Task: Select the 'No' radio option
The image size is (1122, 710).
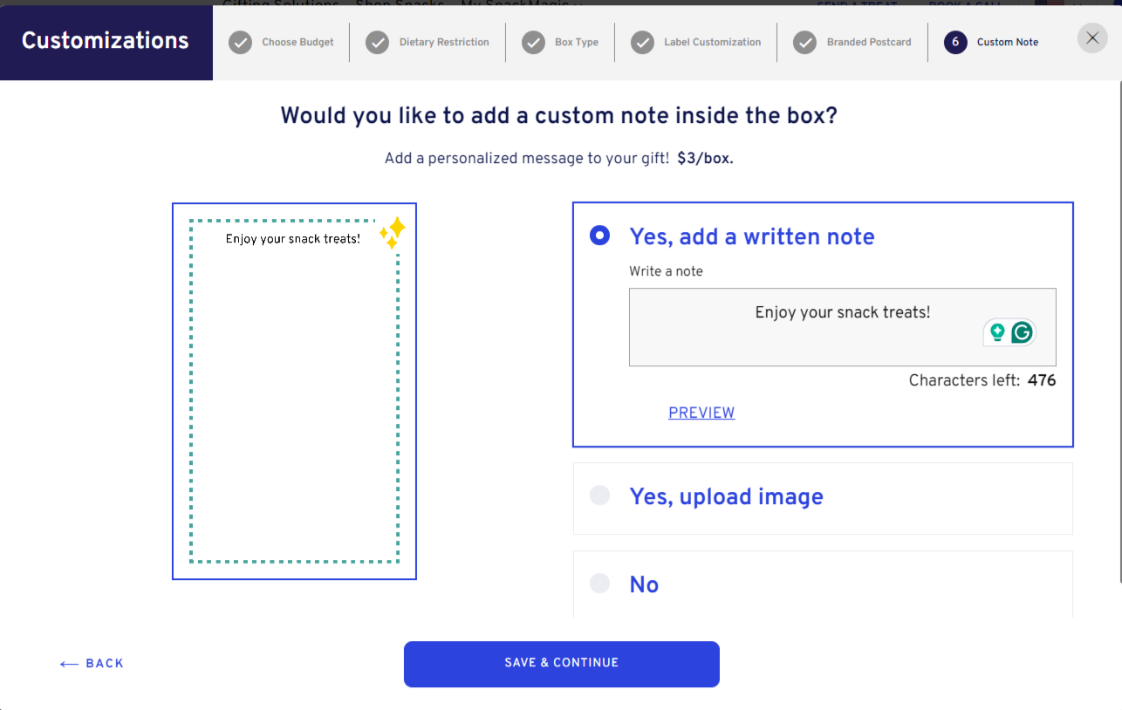Action: coord(599,584)
